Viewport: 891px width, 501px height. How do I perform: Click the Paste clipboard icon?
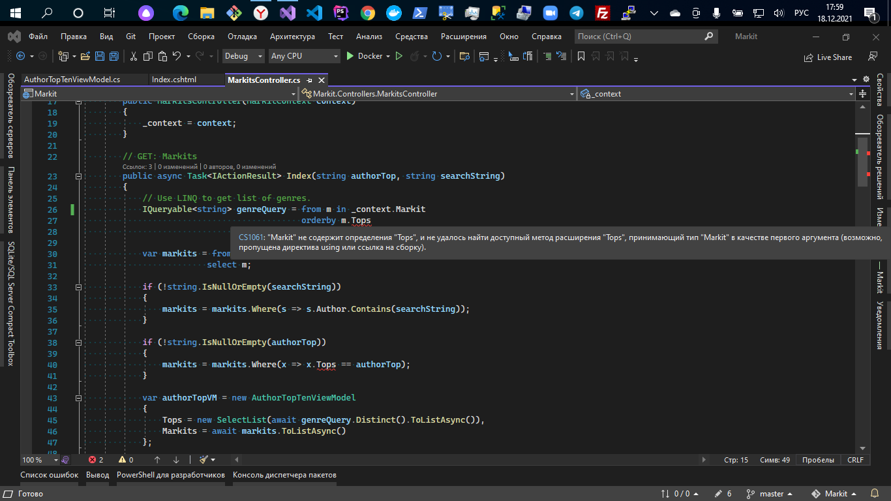coord(162,56)
